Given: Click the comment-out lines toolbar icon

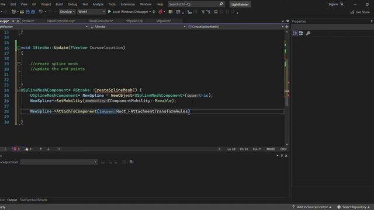Looking at the screenshot, I should [x=203, y=12].
